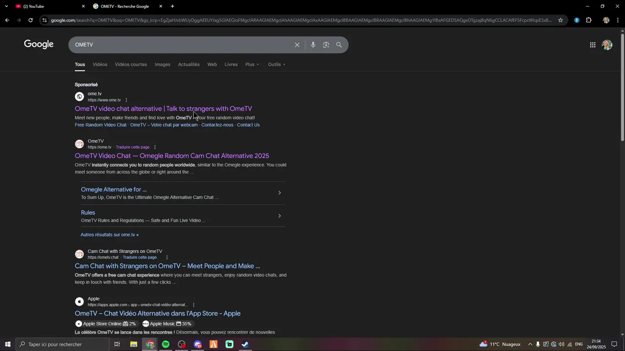Open OmeTV Video Chat — Omegle Random Cam result
Viewport: 625px width, 351px height.
[172, 156]
